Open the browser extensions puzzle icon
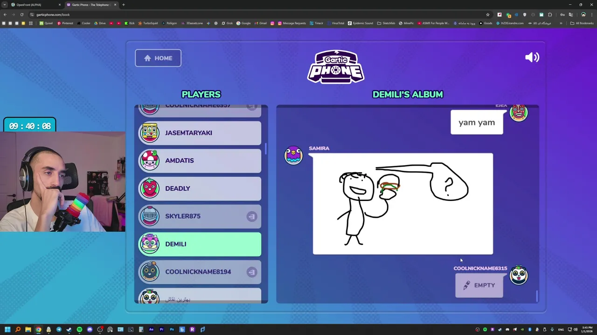Image resolution: width=597 pixels, height=335 pixels. pyautogui.click(x=550, y=14)
